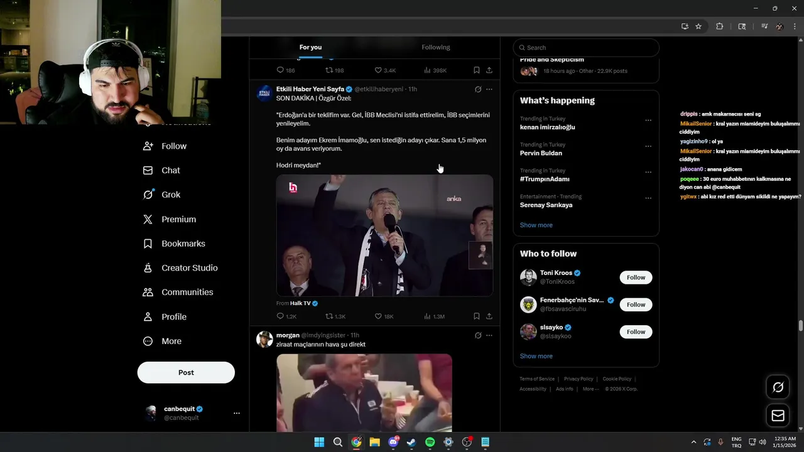Open morgan's post video thumbnail

point(364,392)
